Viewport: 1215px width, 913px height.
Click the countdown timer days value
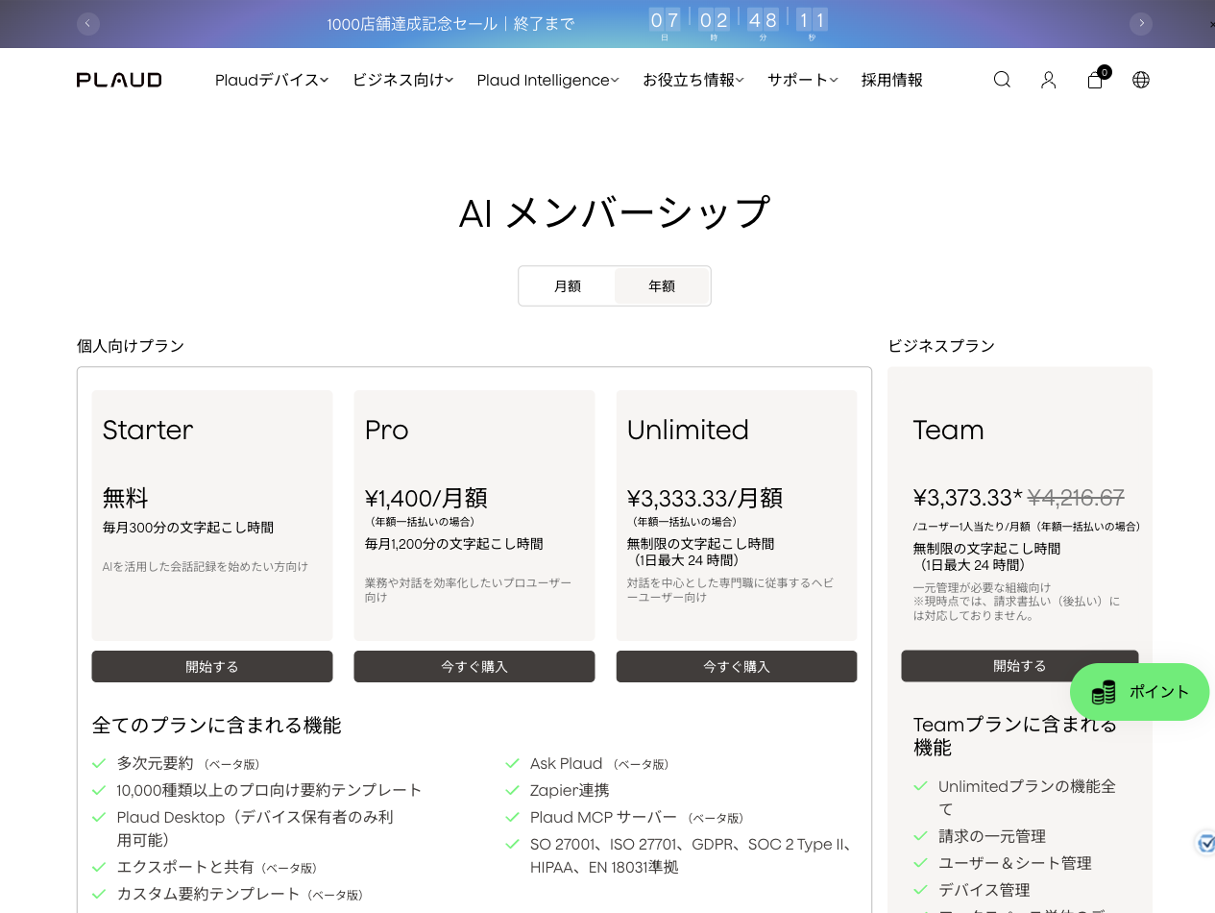[x=665, y=19]
